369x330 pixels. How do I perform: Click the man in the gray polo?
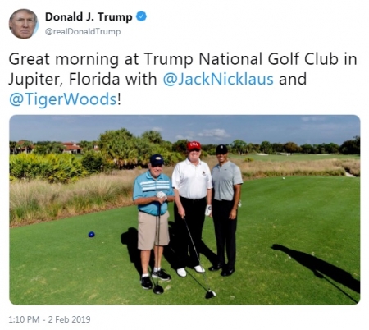coord(226,210)
